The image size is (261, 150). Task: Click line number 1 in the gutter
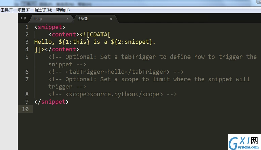click(x=27, y=27)
